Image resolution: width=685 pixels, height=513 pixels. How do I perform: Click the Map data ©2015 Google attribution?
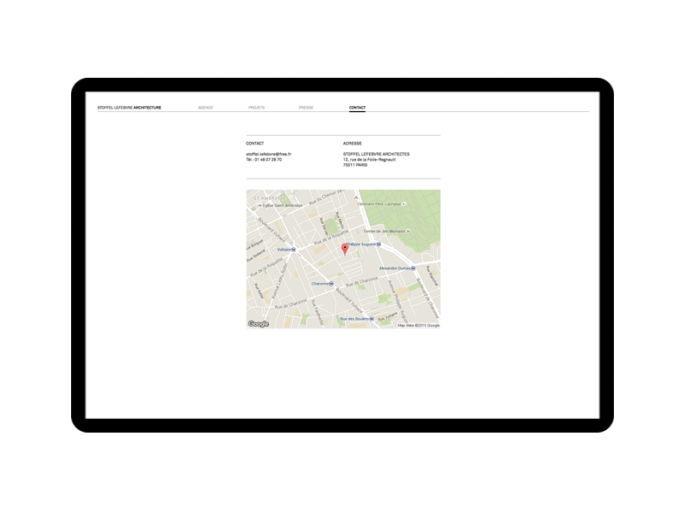pos(419,325)
